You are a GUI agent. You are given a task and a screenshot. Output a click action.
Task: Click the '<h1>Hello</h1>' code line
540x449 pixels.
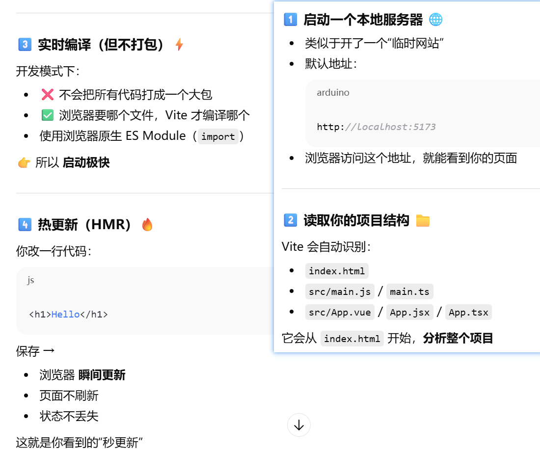(x=69, y=314)
